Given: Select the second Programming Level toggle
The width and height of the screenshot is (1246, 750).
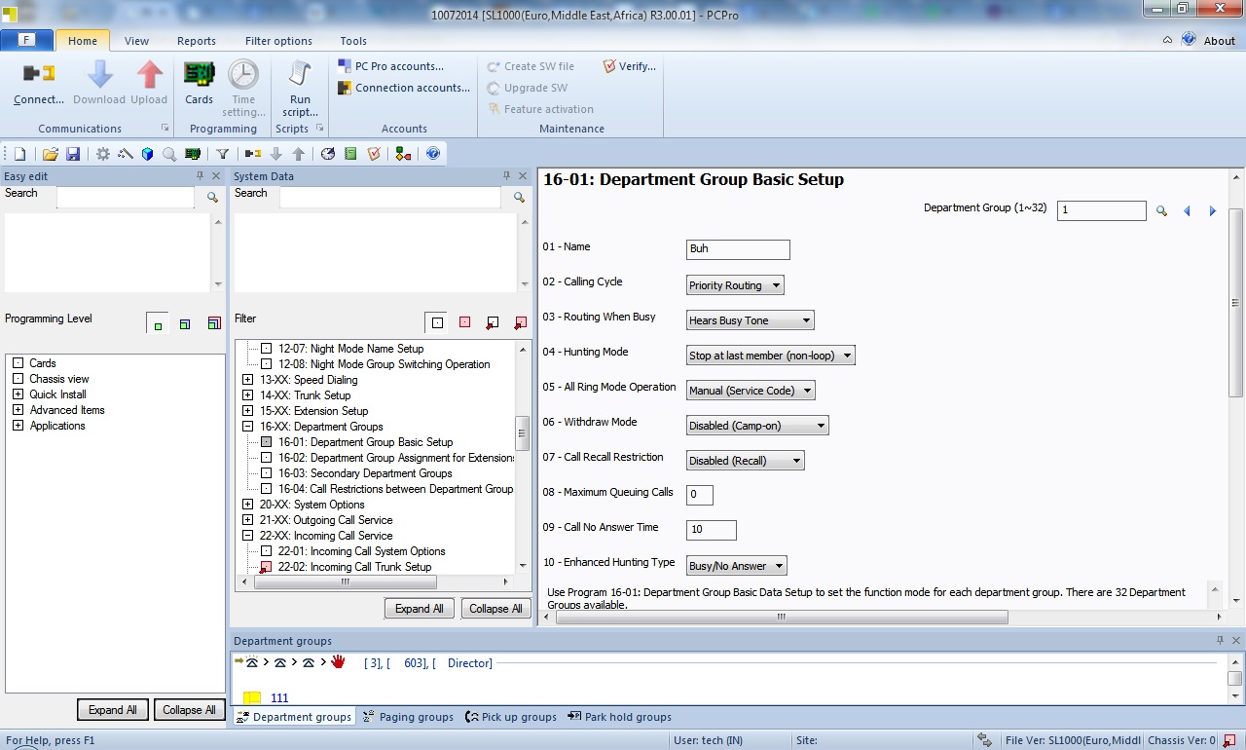Looking at the screenshot, I should pyautogui.click(x=185, y=323).
